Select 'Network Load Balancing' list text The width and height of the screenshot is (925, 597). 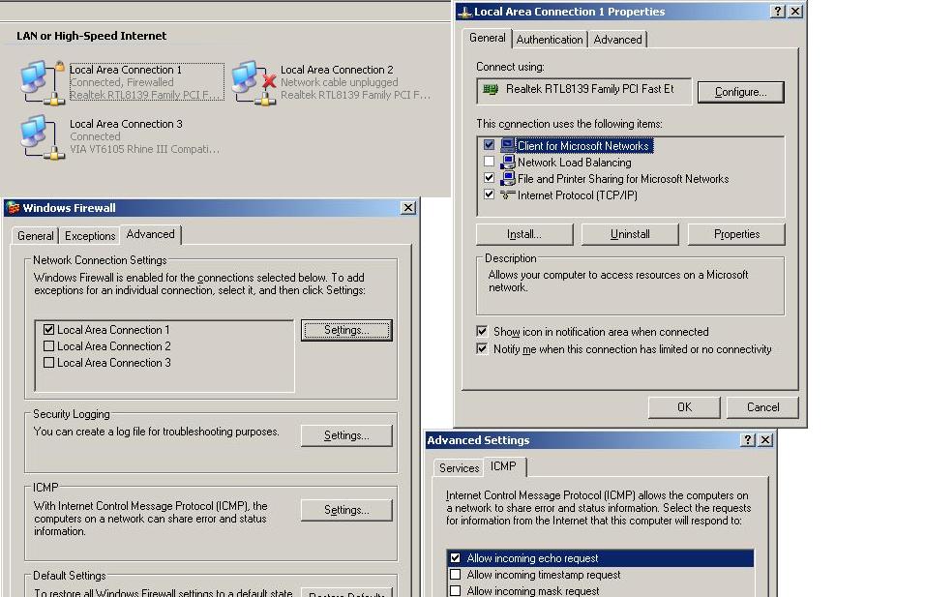tap(574, 163)
